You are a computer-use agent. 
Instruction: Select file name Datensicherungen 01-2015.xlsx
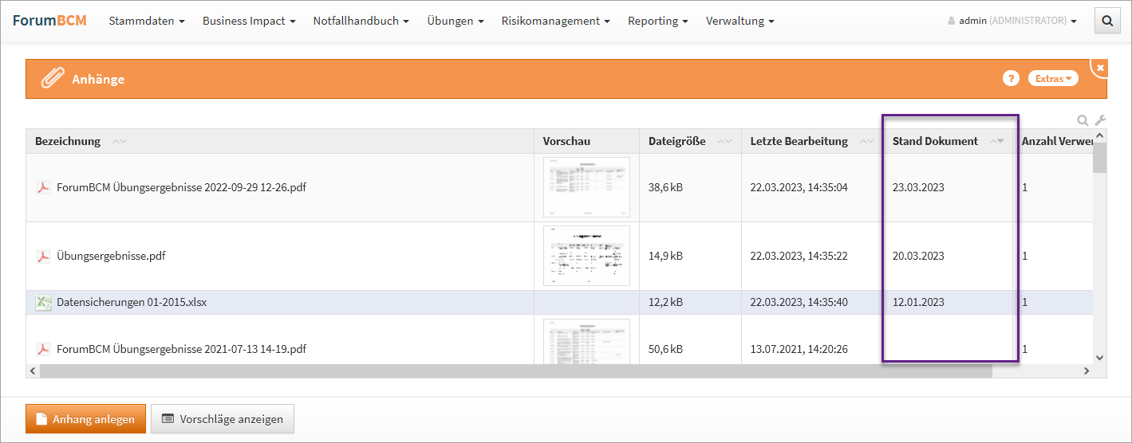pyautogui.click(x=132, y=303)
